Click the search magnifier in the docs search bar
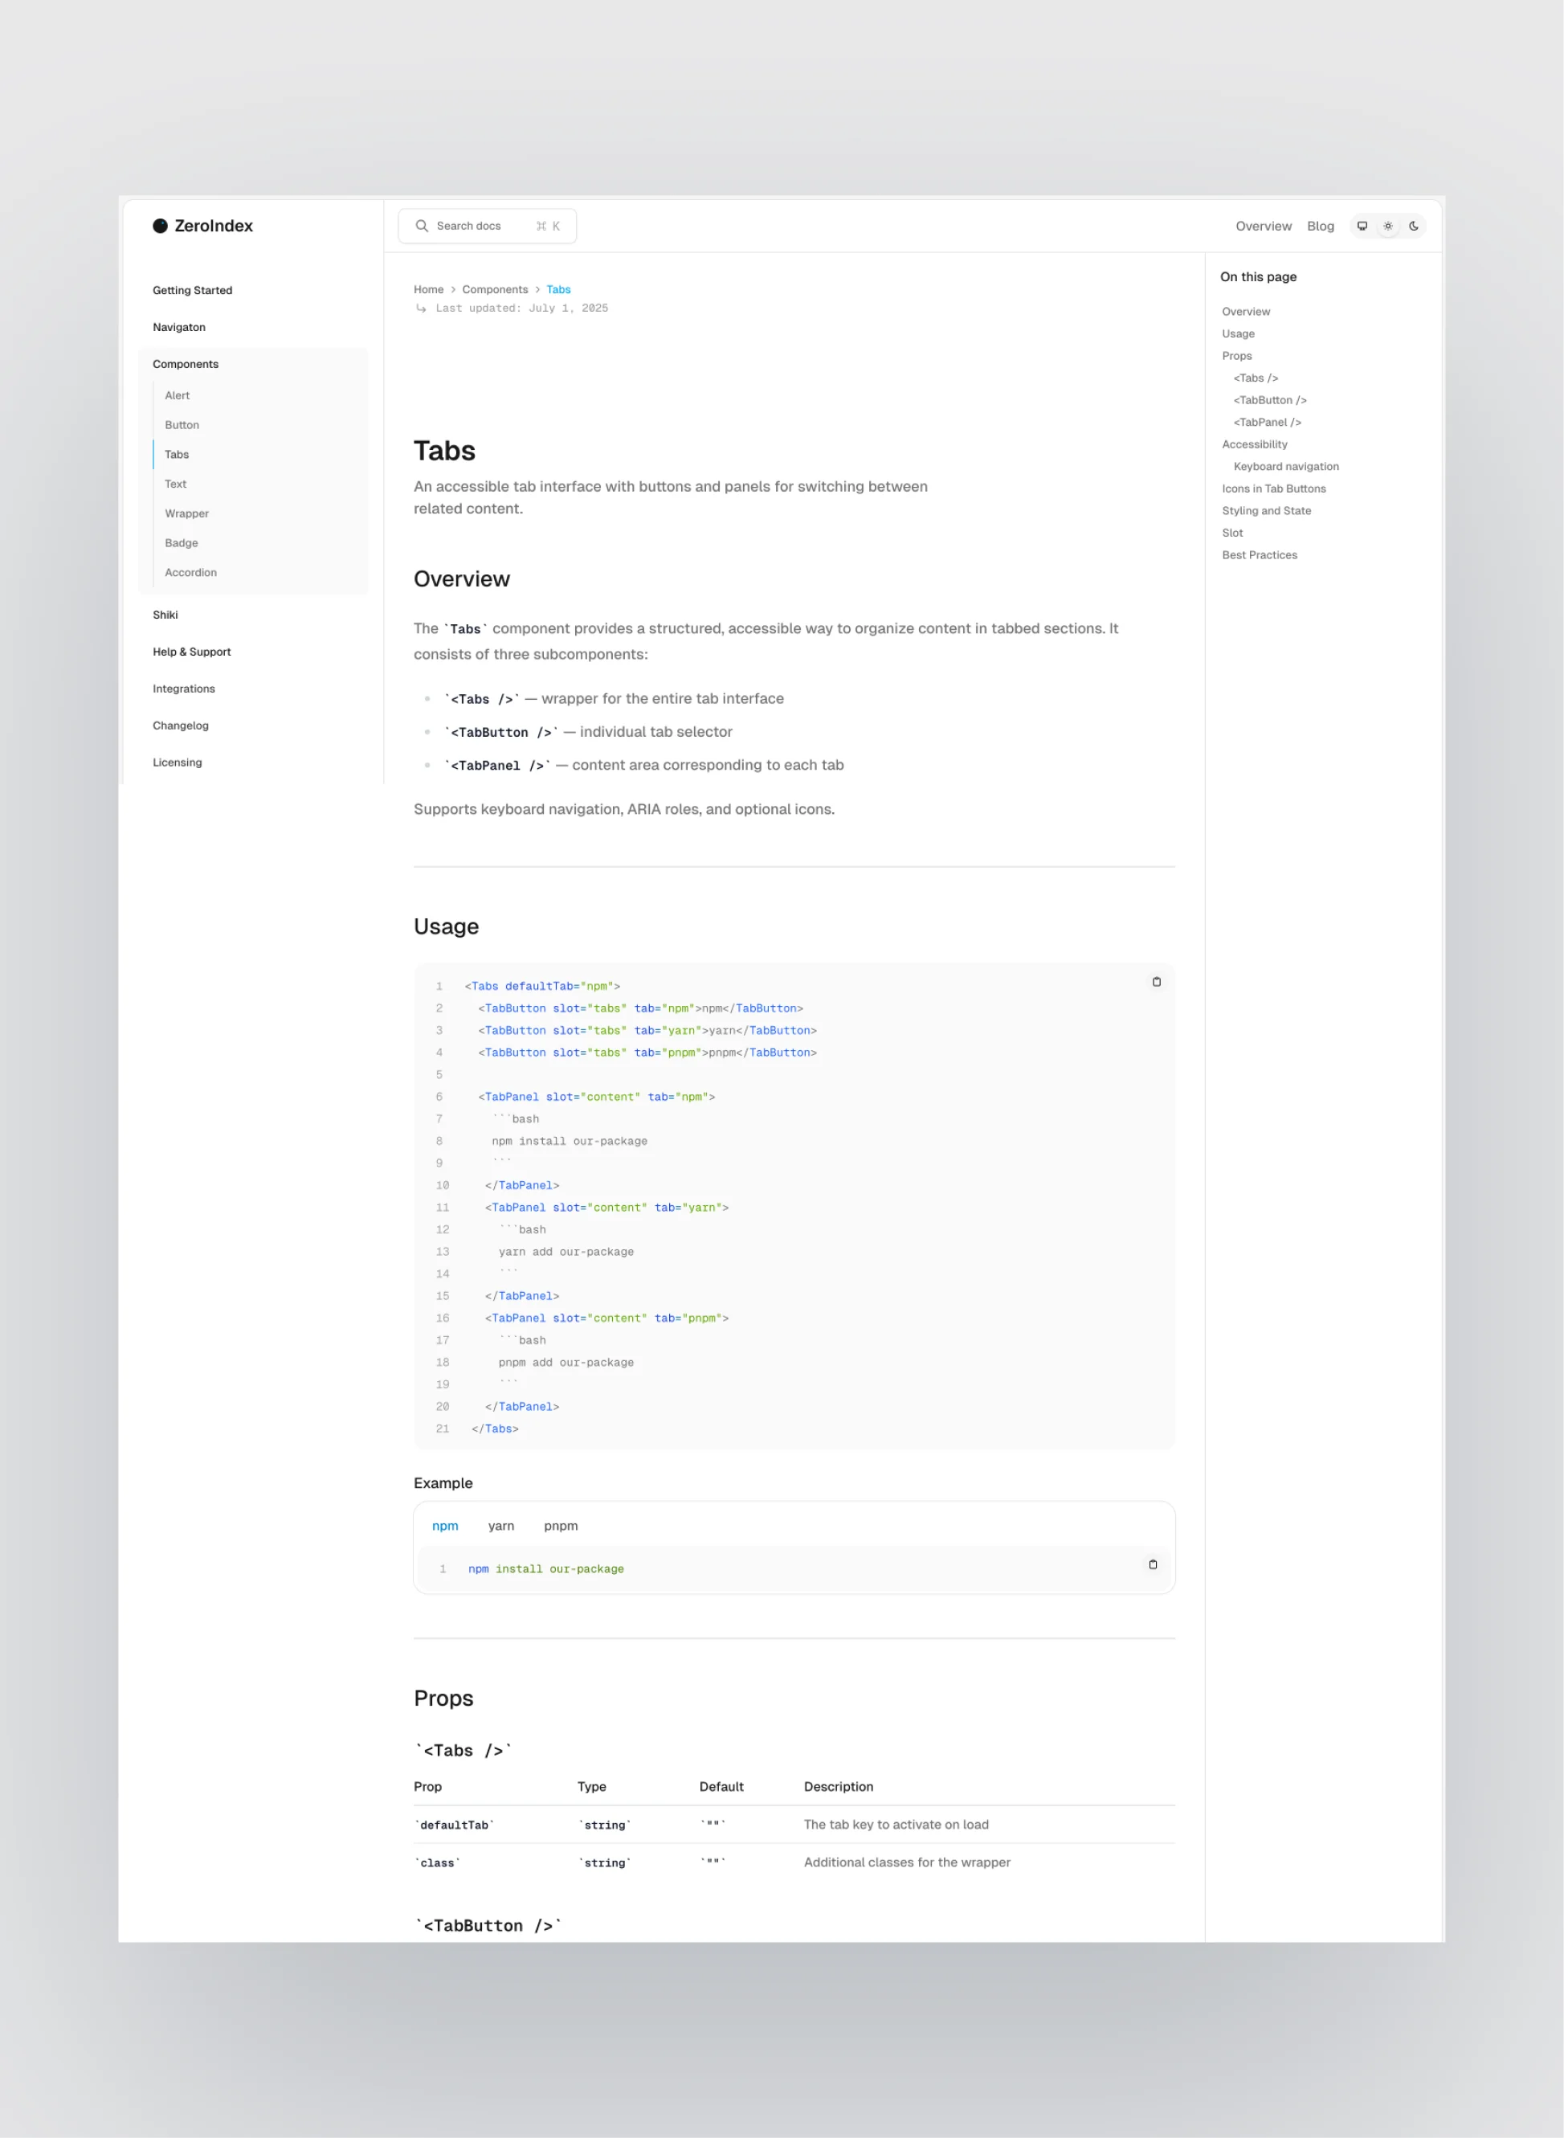The height and width of the screenshot is (2138, 1564). coord(423,225)
